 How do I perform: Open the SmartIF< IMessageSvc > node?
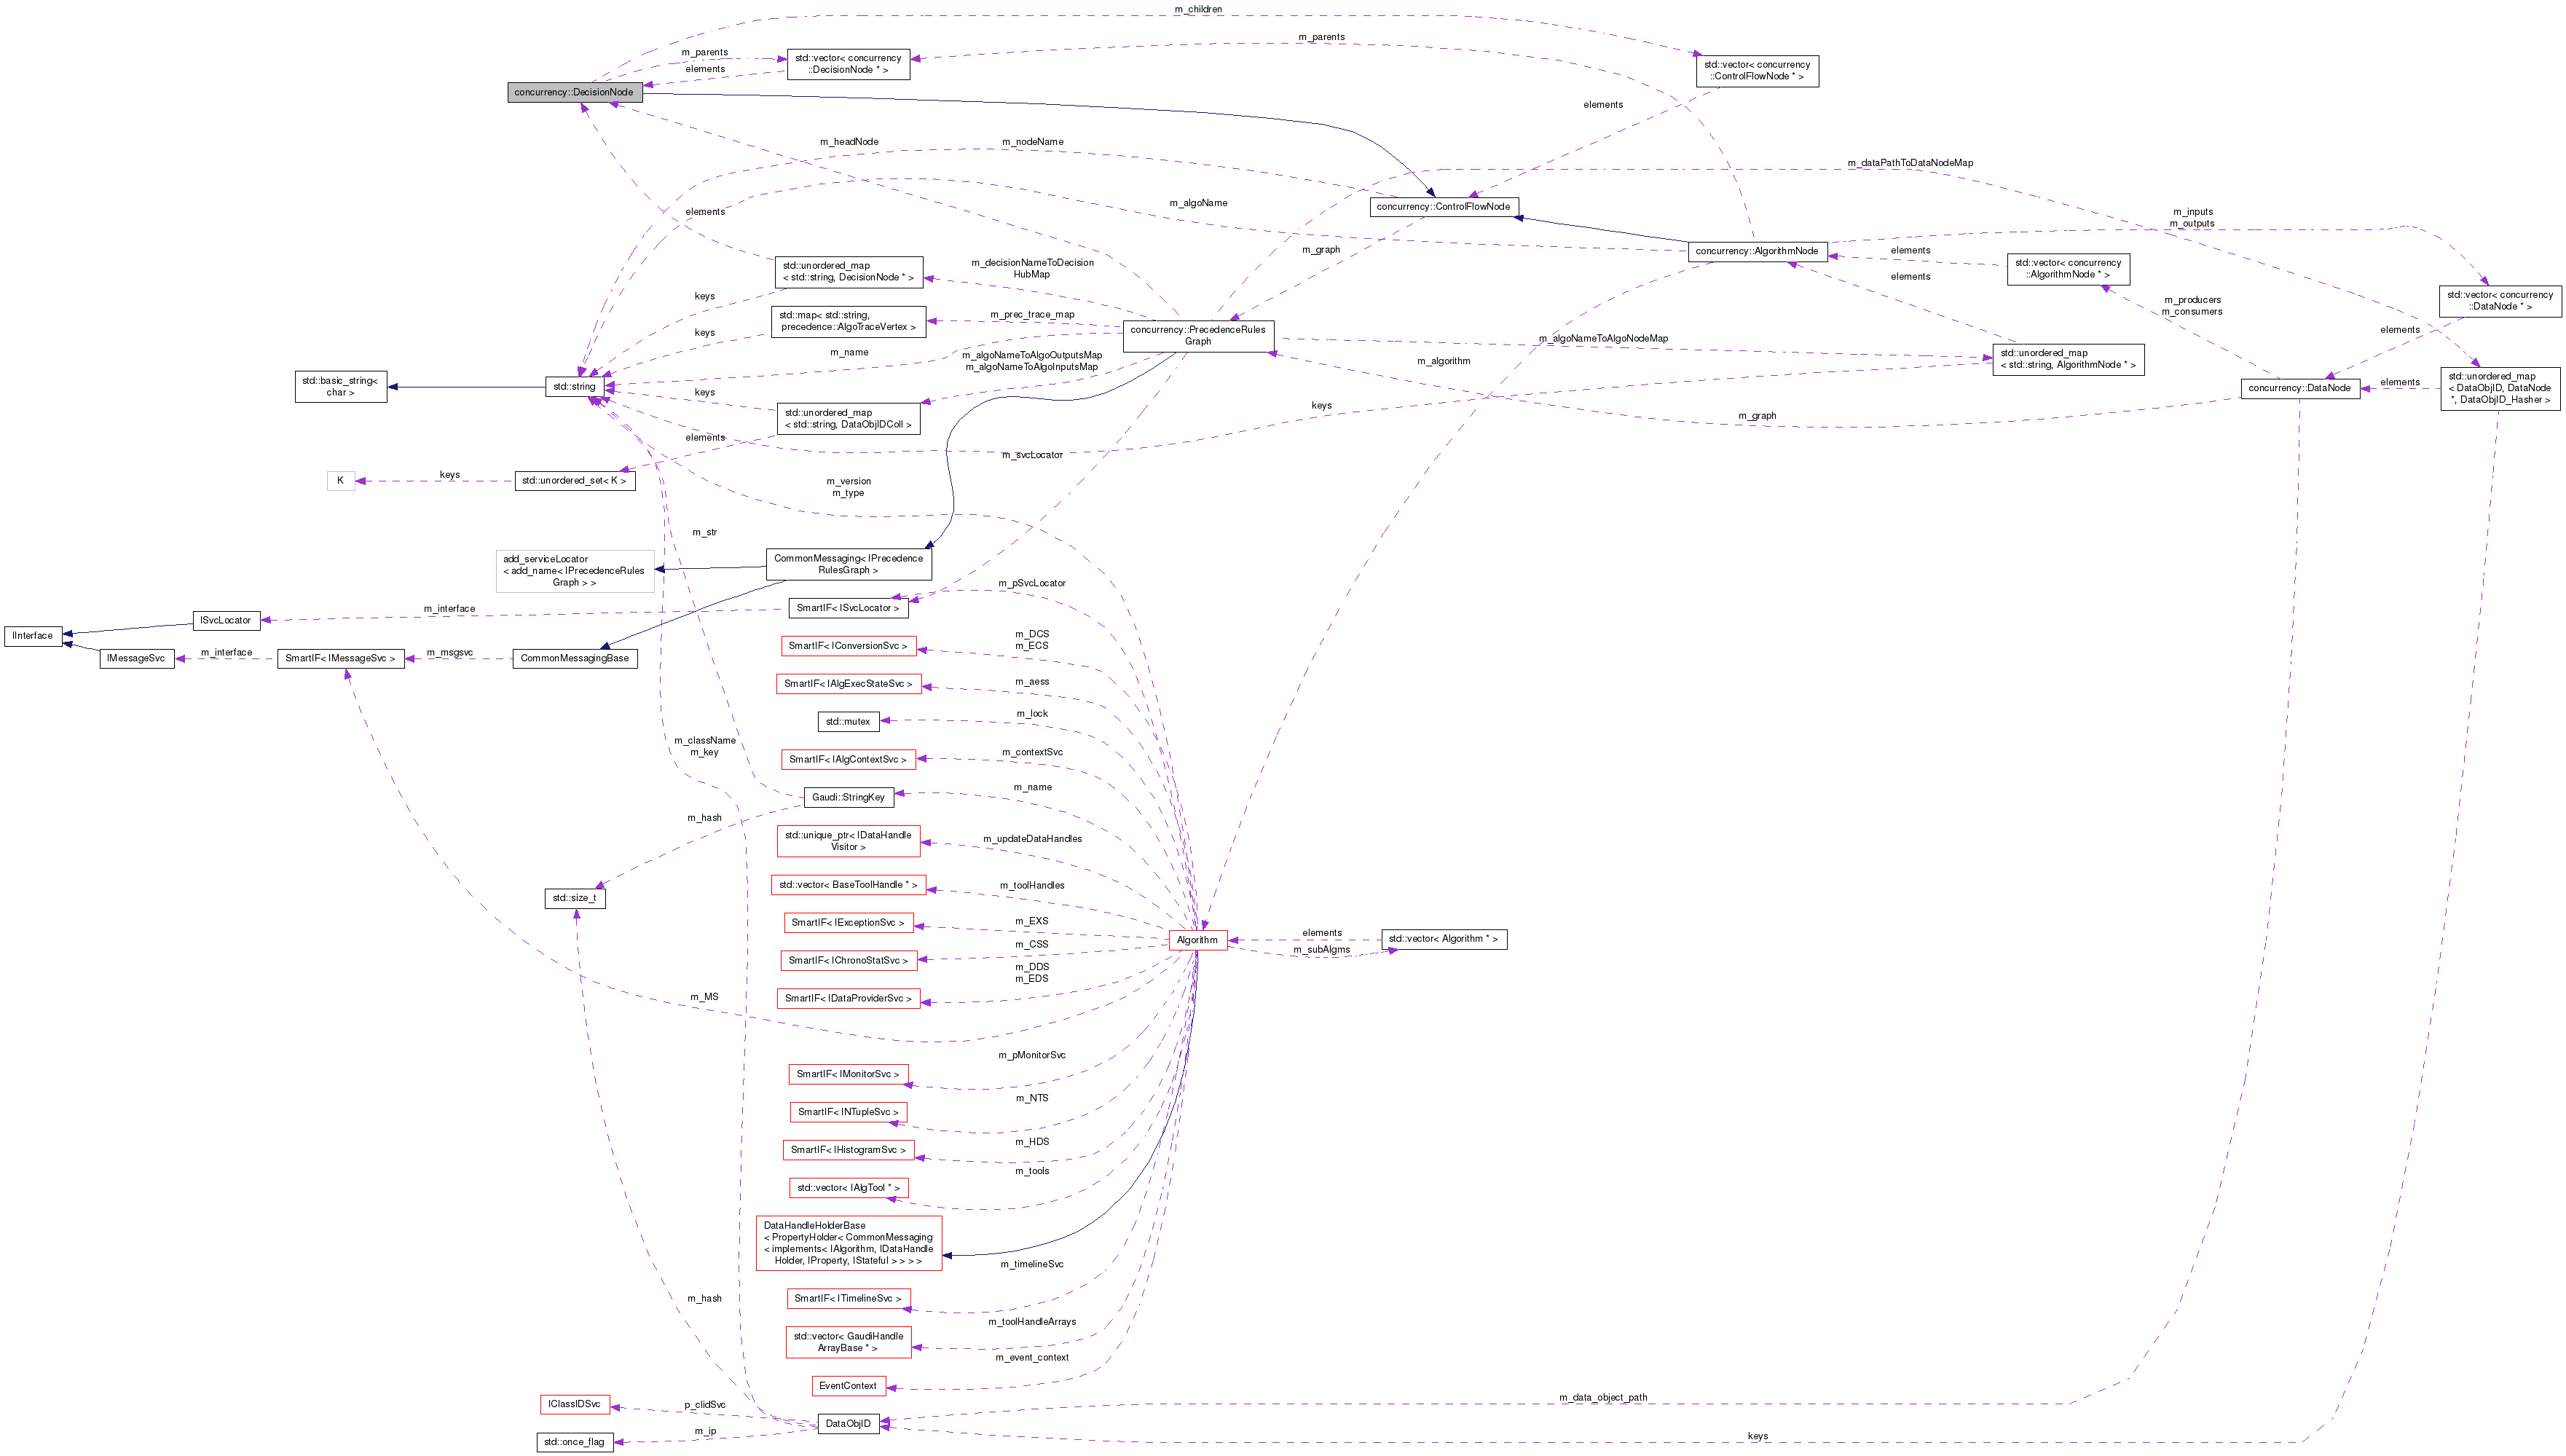(339, 658)
